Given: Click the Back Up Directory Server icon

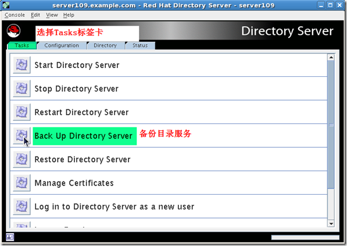Looking at the screenshot, I should pyautogui.click(x=22, y=136).
